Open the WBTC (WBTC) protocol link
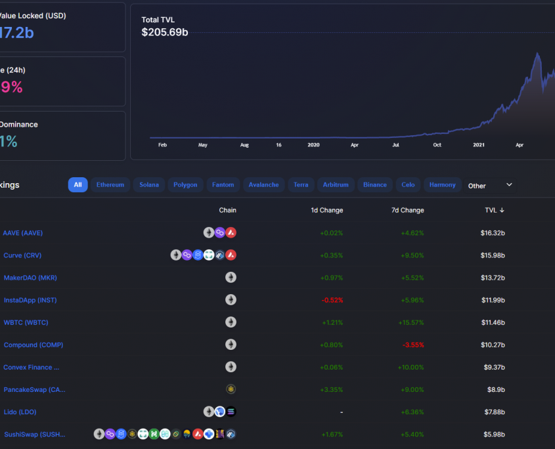The image size is (555, 449). (x=26, y=322)
